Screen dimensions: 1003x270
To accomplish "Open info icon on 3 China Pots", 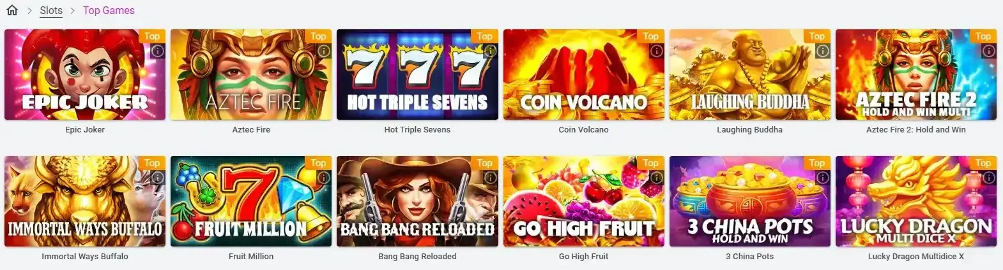I will (823, 178).
